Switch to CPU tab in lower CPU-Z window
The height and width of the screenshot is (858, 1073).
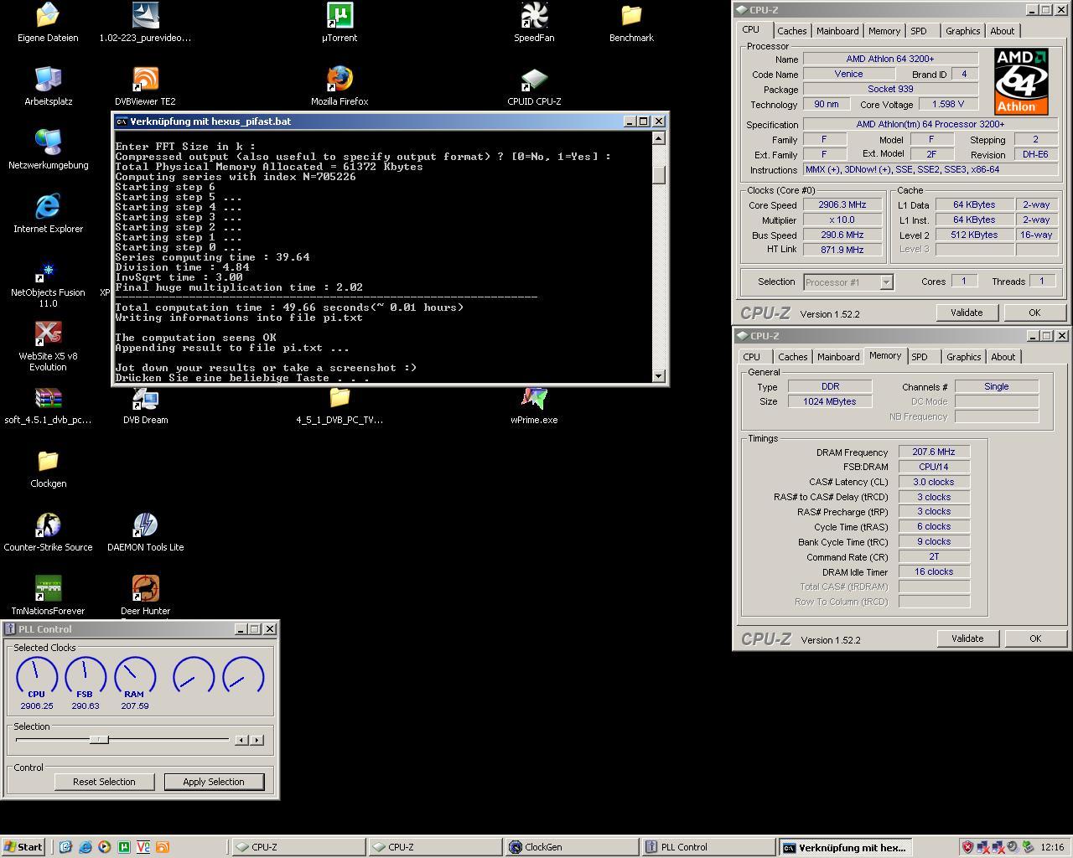(x=751, y=357)
